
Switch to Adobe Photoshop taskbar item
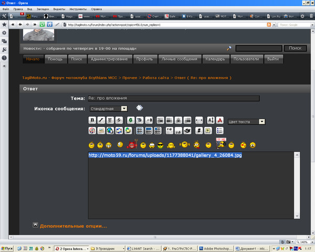point(216,248)
